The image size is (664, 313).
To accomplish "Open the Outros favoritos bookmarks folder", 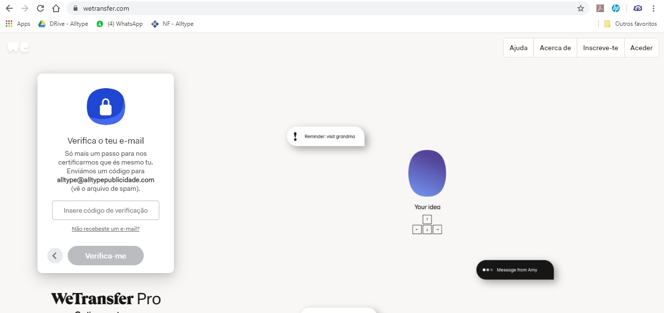I will [x=630, y=24].
